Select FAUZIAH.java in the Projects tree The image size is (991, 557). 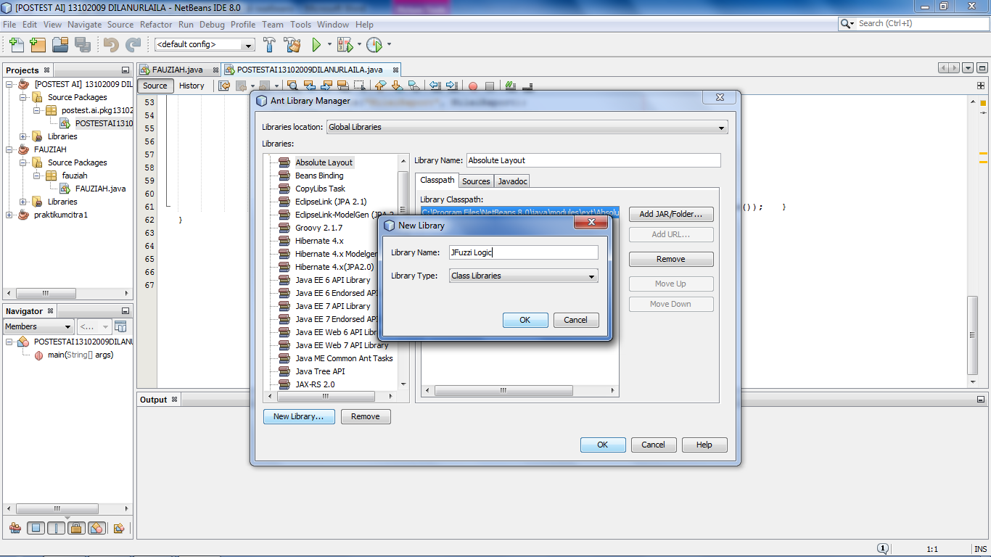[x=100, y=189]
